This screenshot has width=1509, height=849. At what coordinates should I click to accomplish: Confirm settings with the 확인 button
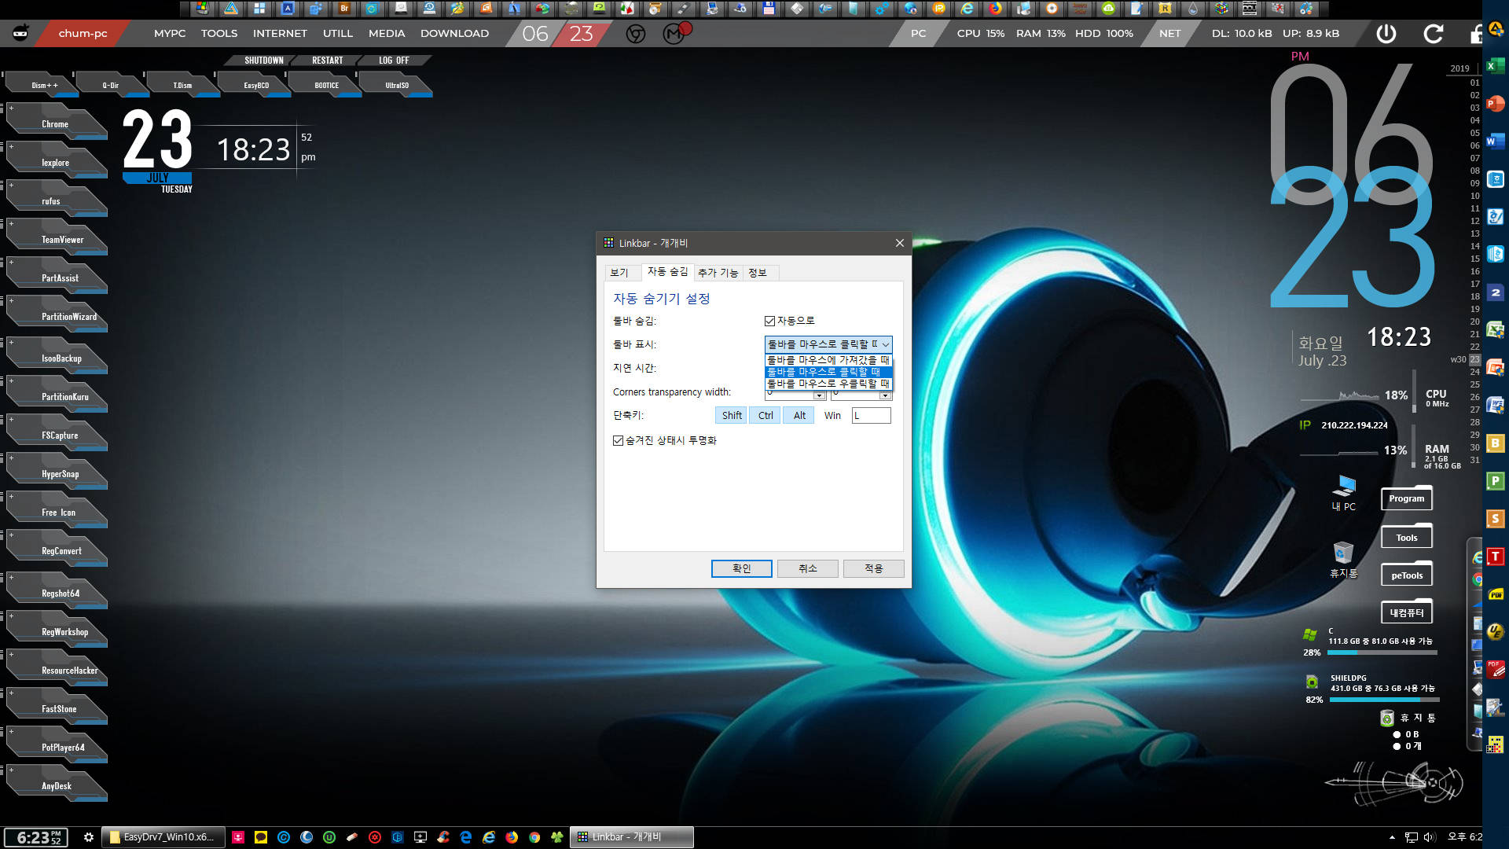click(x=741, y=568)
